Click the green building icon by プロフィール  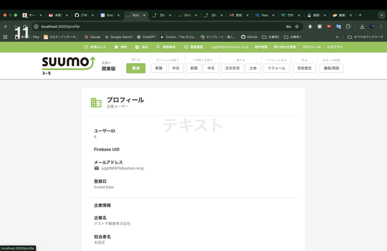96,103
